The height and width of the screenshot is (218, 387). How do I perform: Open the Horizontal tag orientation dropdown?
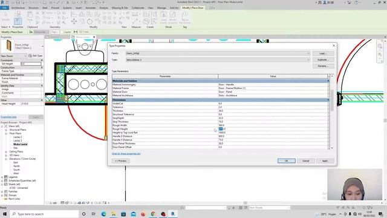(x=41, y=32)
